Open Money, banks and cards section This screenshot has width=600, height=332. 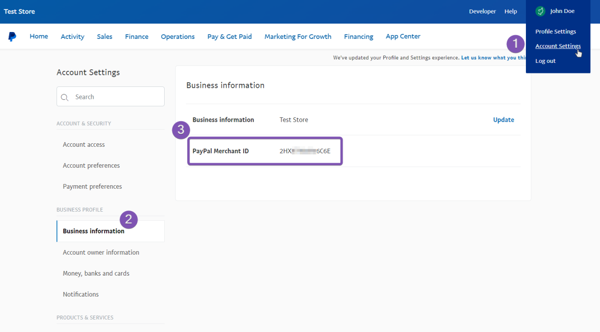[96, 274]
